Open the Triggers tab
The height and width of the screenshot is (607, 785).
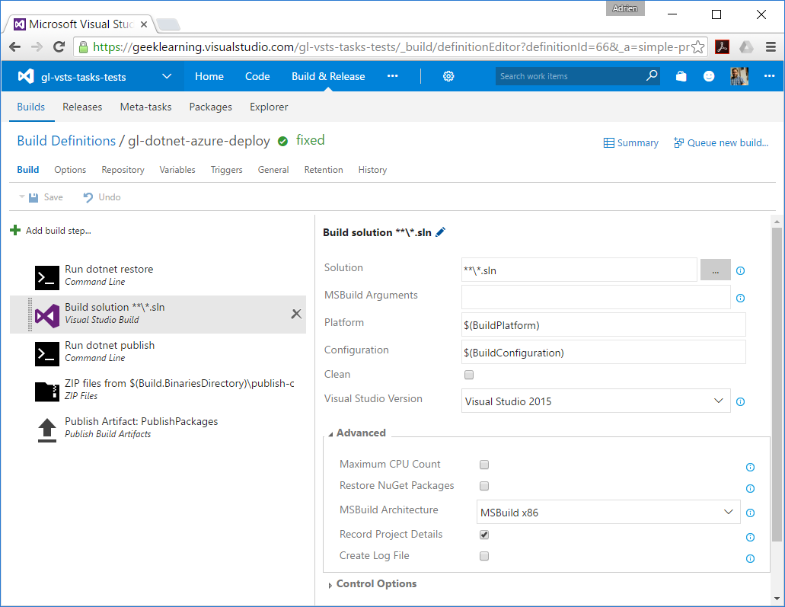[226, 170]
